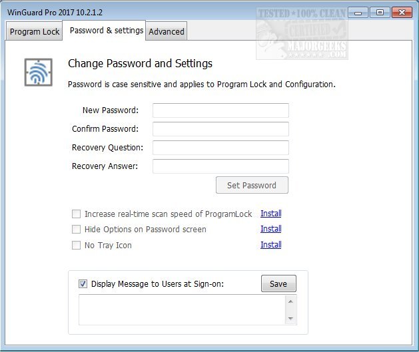
Task: Click inside the sign-on message textbox
Action: point(181,310)
